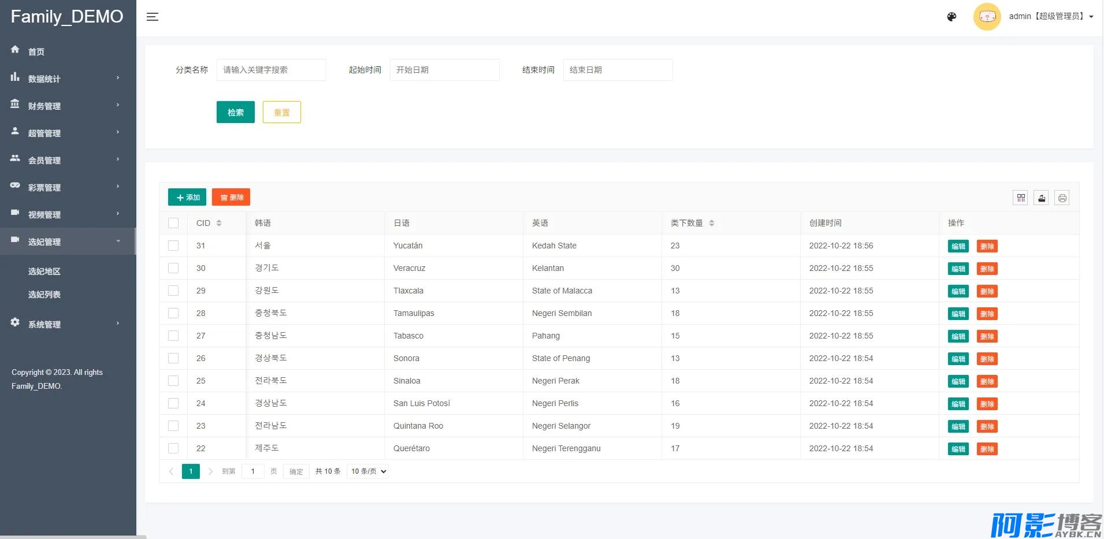The height and width of the screenshot is (539, 1104).
Task: Open the admin user dropdown menu
Action: coord(1051,17)
